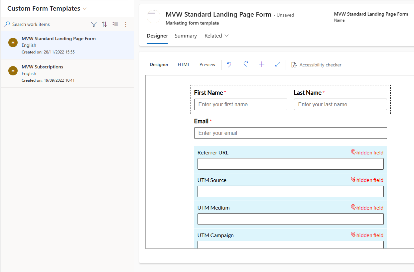Click the Redo arrow in designer toolbar

245,64
